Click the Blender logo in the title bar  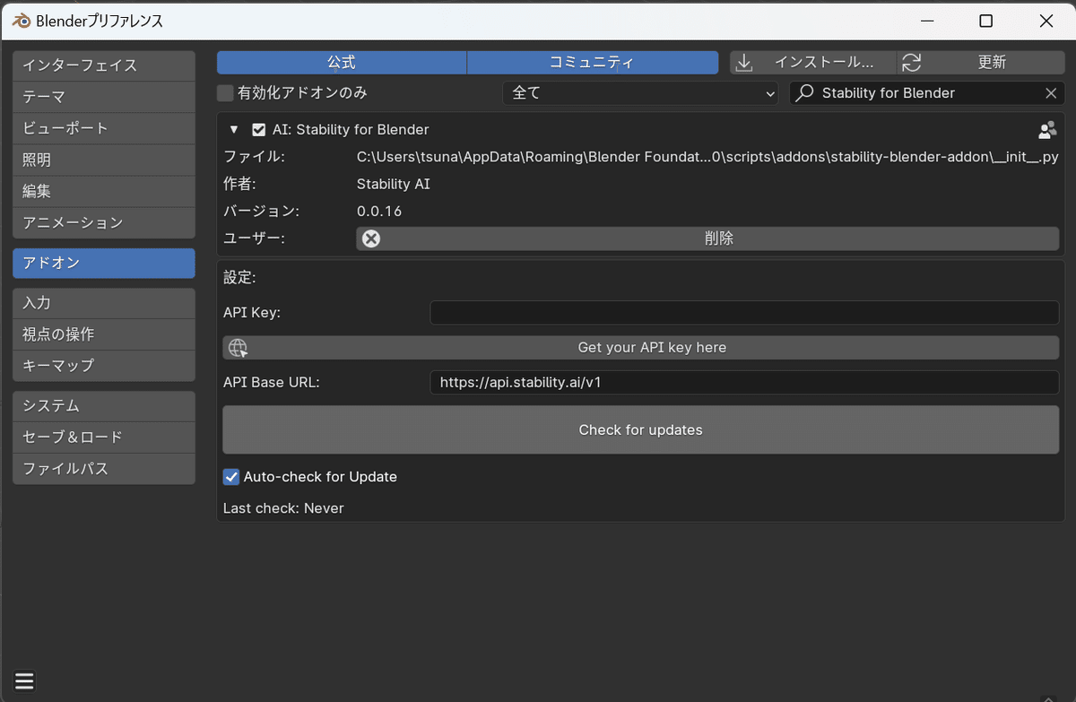click(x=20, y=21)
